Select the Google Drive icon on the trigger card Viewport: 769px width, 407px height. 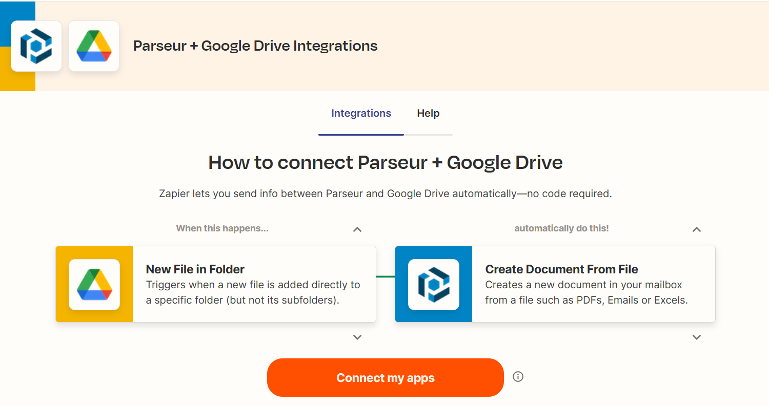pyautogui.click(x=94, y=284)
